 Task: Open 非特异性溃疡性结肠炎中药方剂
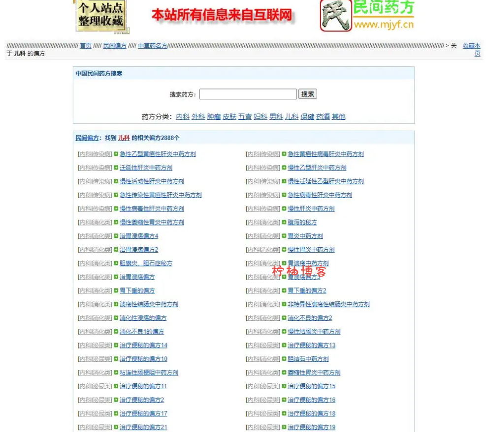[328, 304]
